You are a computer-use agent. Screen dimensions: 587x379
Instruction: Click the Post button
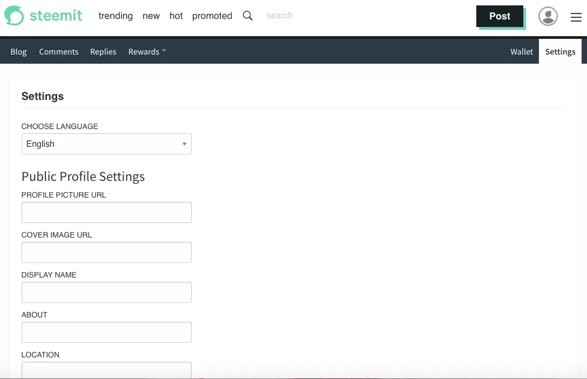[500, 16]
